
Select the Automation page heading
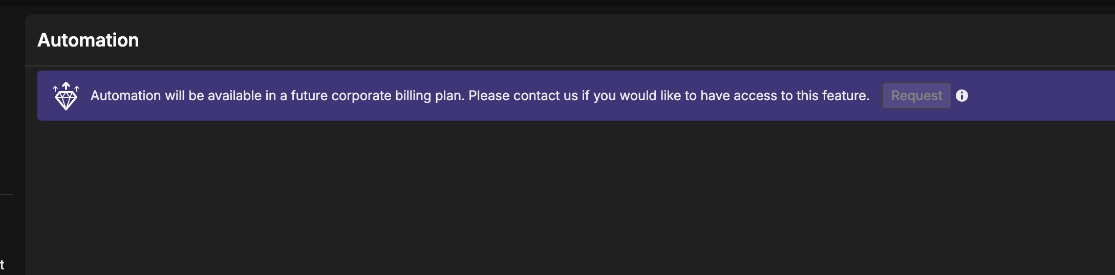coord(88,40)
